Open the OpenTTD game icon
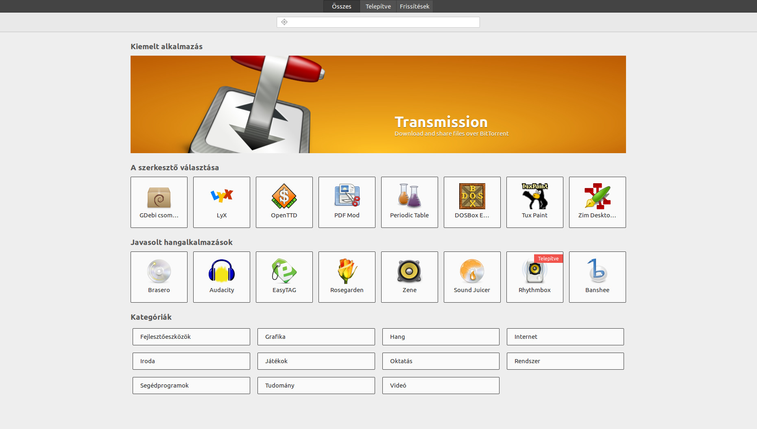The image size is (757, 429). tap(284, 196)
